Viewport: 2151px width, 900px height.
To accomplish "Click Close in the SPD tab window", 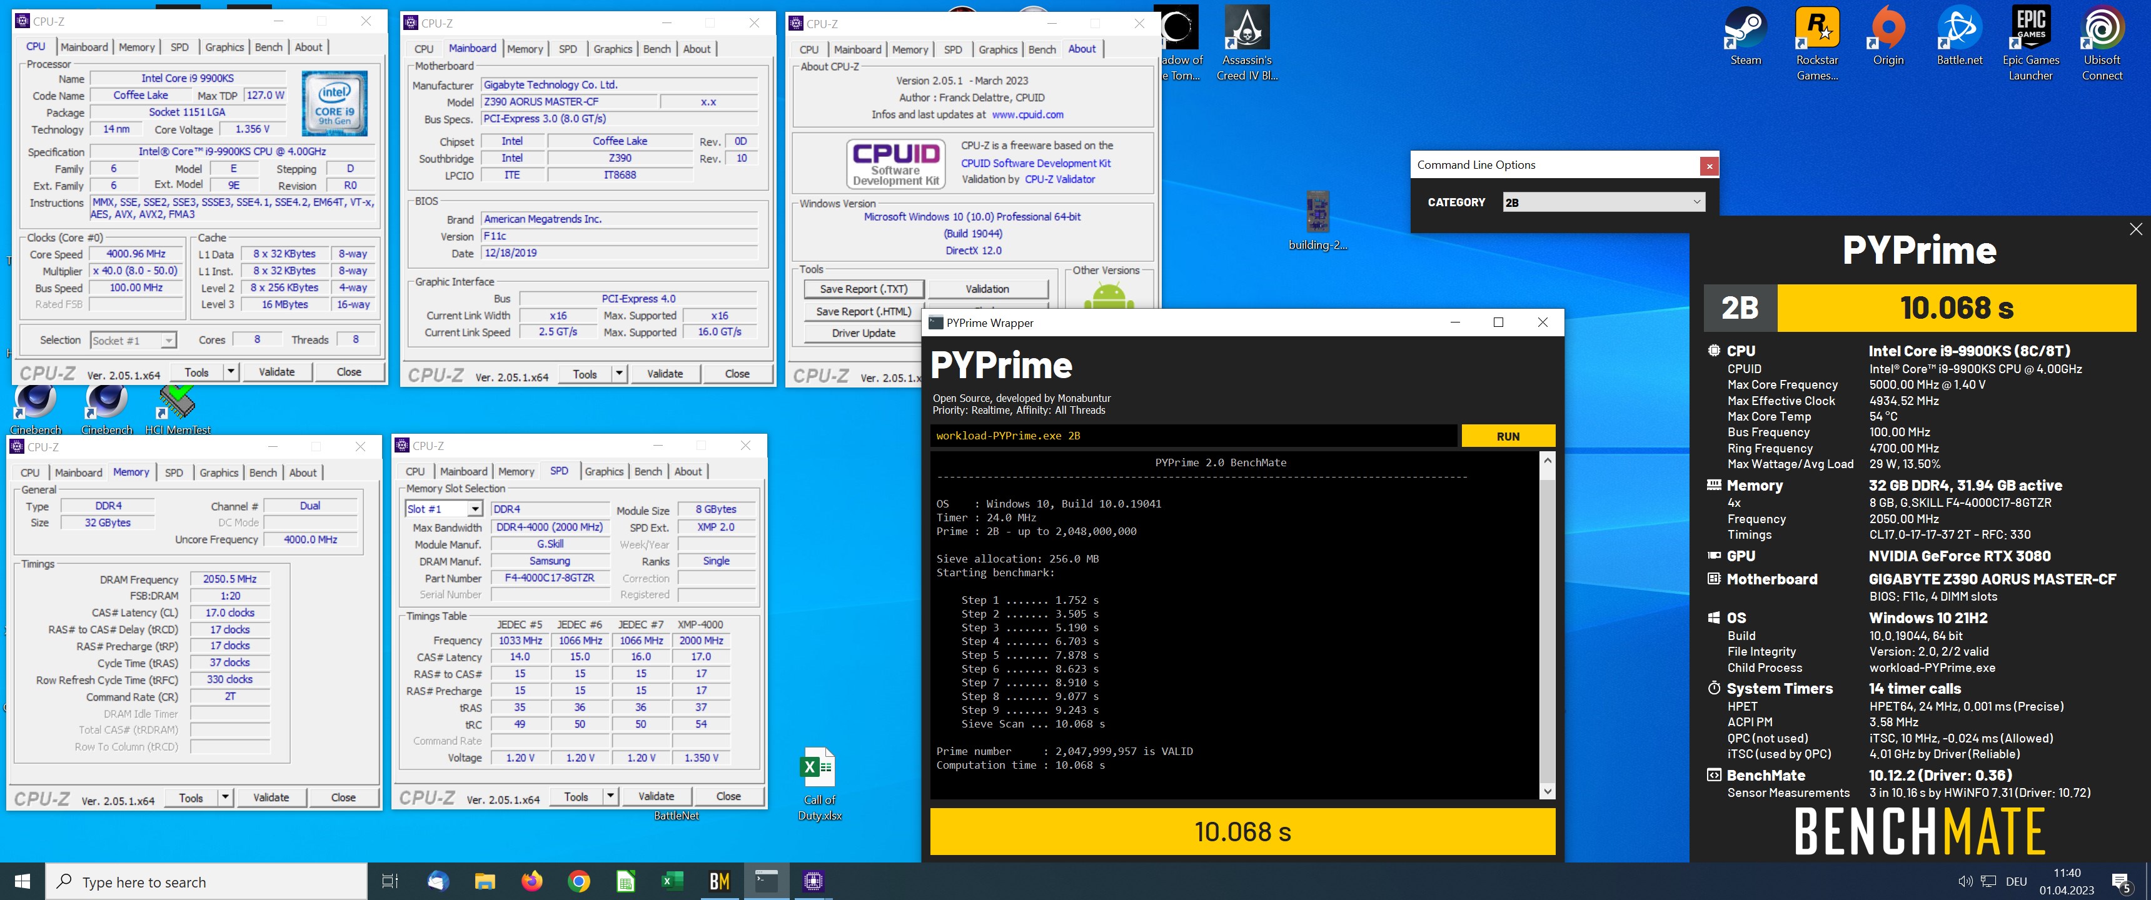I will (728, 796).
